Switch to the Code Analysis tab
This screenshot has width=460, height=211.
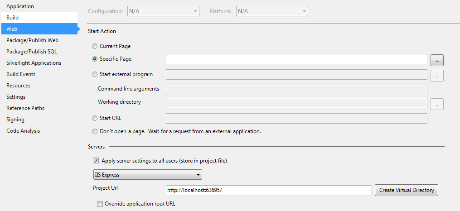tap(23, 131)
